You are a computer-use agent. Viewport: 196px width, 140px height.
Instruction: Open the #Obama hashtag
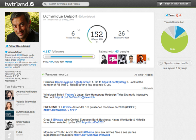point(89,132)
